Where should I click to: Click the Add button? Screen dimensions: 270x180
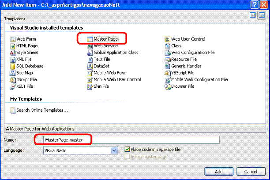(219, 172)
